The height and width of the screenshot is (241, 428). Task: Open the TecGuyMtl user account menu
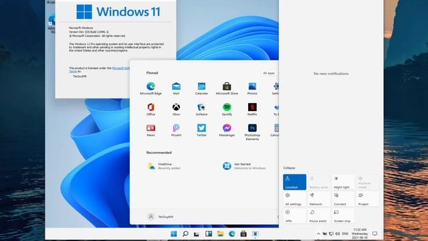click(x=160, y=217)
